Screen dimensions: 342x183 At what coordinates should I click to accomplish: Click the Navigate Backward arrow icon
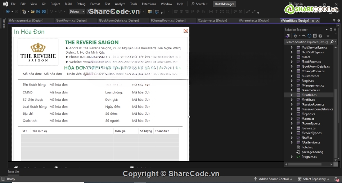click(8, 12)
